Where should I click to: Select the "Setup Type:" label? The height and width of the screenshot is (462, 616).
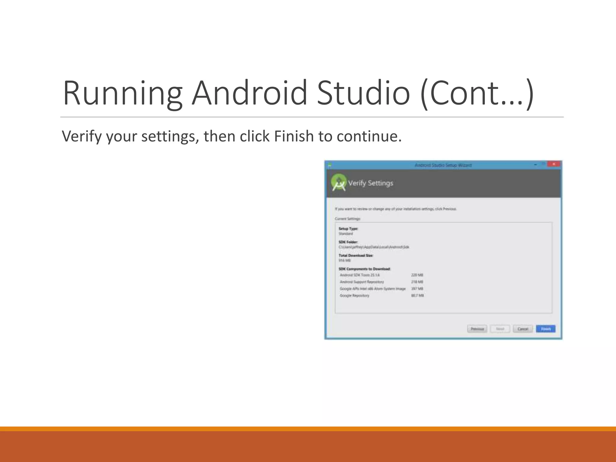348,229
